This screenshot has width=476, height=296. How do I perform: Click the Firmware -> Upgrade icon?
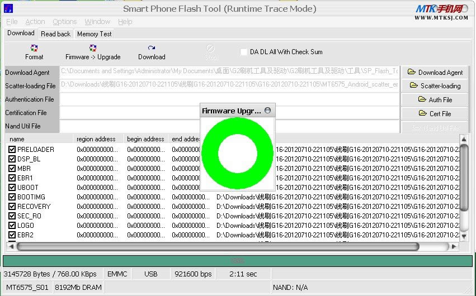(x=93, y=49)
